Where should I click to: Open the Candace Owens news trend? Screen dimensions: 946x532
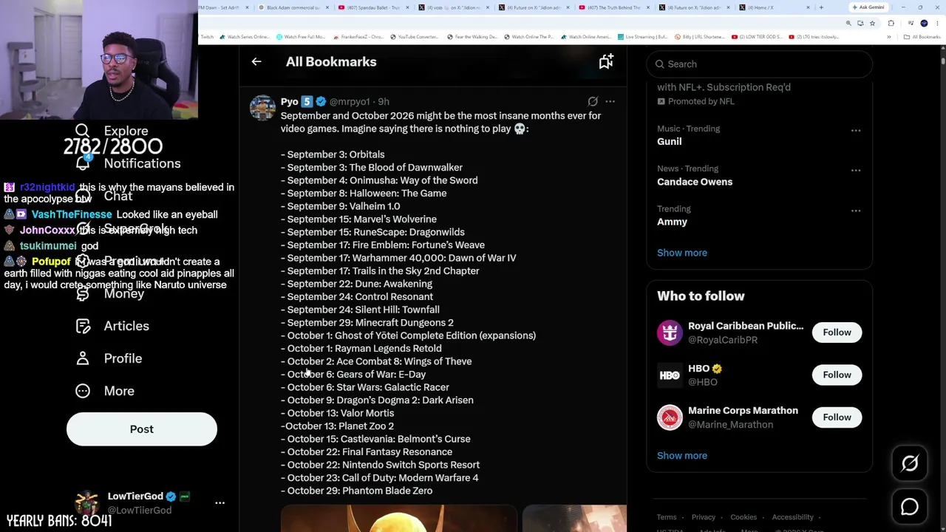coord(695,182)
